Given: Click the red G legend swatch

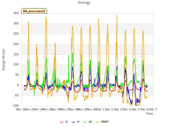Looking at the screenshot, I should [62, 122].
